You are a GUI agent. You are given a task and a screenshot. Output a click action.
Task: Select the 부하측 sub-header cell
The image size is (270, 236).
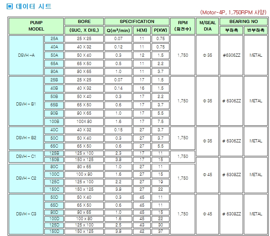231,30
